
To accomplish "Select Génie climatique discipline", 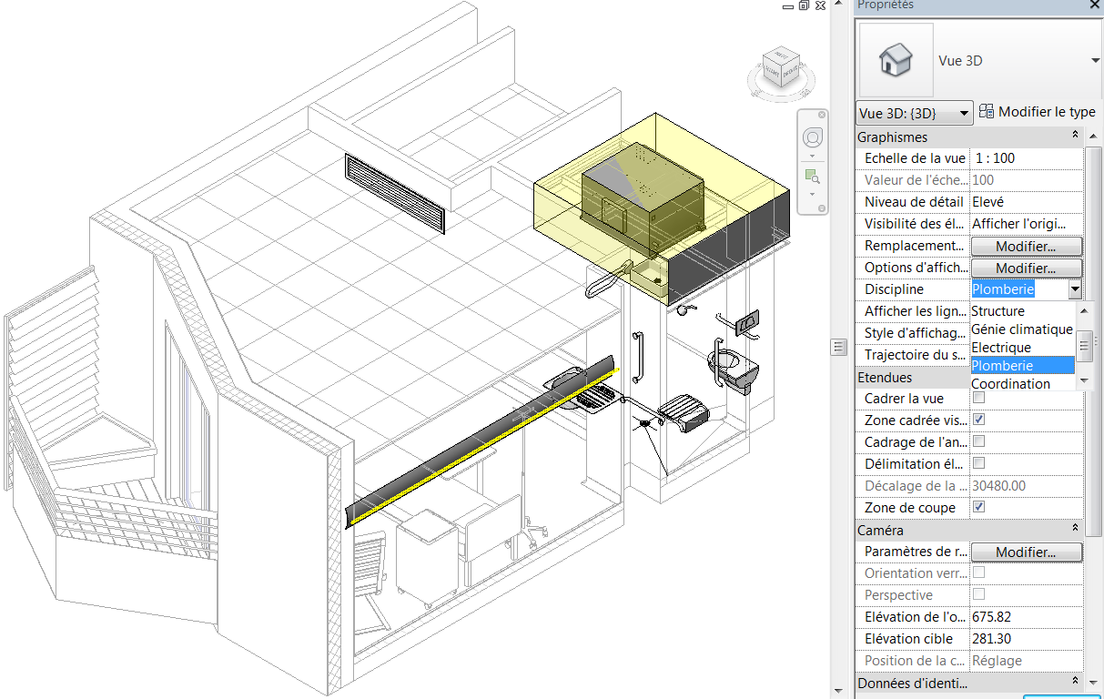I will 1023,329.
